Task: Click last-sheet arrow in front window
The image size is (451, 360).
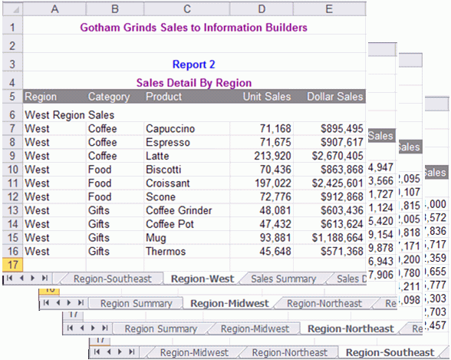Action: point(44,278)
